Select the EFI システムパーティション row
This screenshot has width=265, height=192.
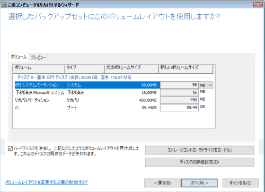[87, 85]
